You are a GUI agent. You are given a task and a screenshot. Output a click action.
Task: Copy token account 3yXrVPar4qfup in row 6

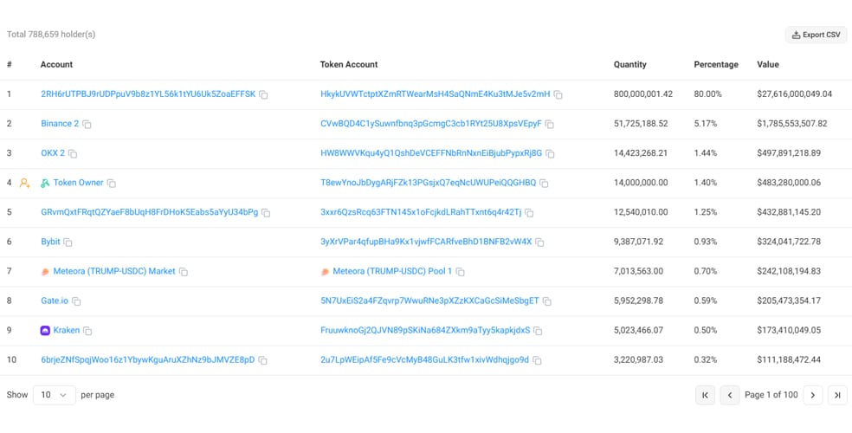click(x=539, y=242)
